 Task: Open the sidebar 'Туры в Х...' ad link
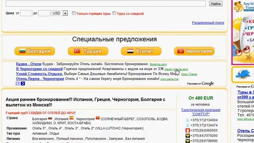click(x=246, y=95)
